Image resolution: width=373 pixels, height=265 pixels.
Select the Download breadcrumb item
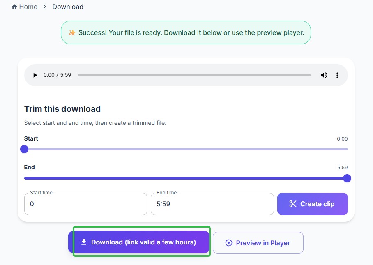[x=67, y=7]
